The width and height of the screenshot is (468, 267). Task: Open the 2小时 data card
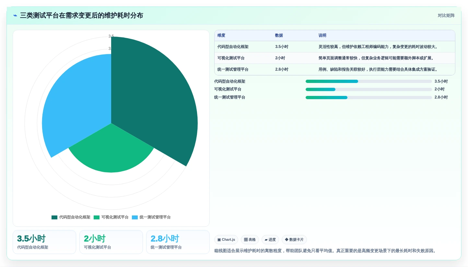coord(111,242)
